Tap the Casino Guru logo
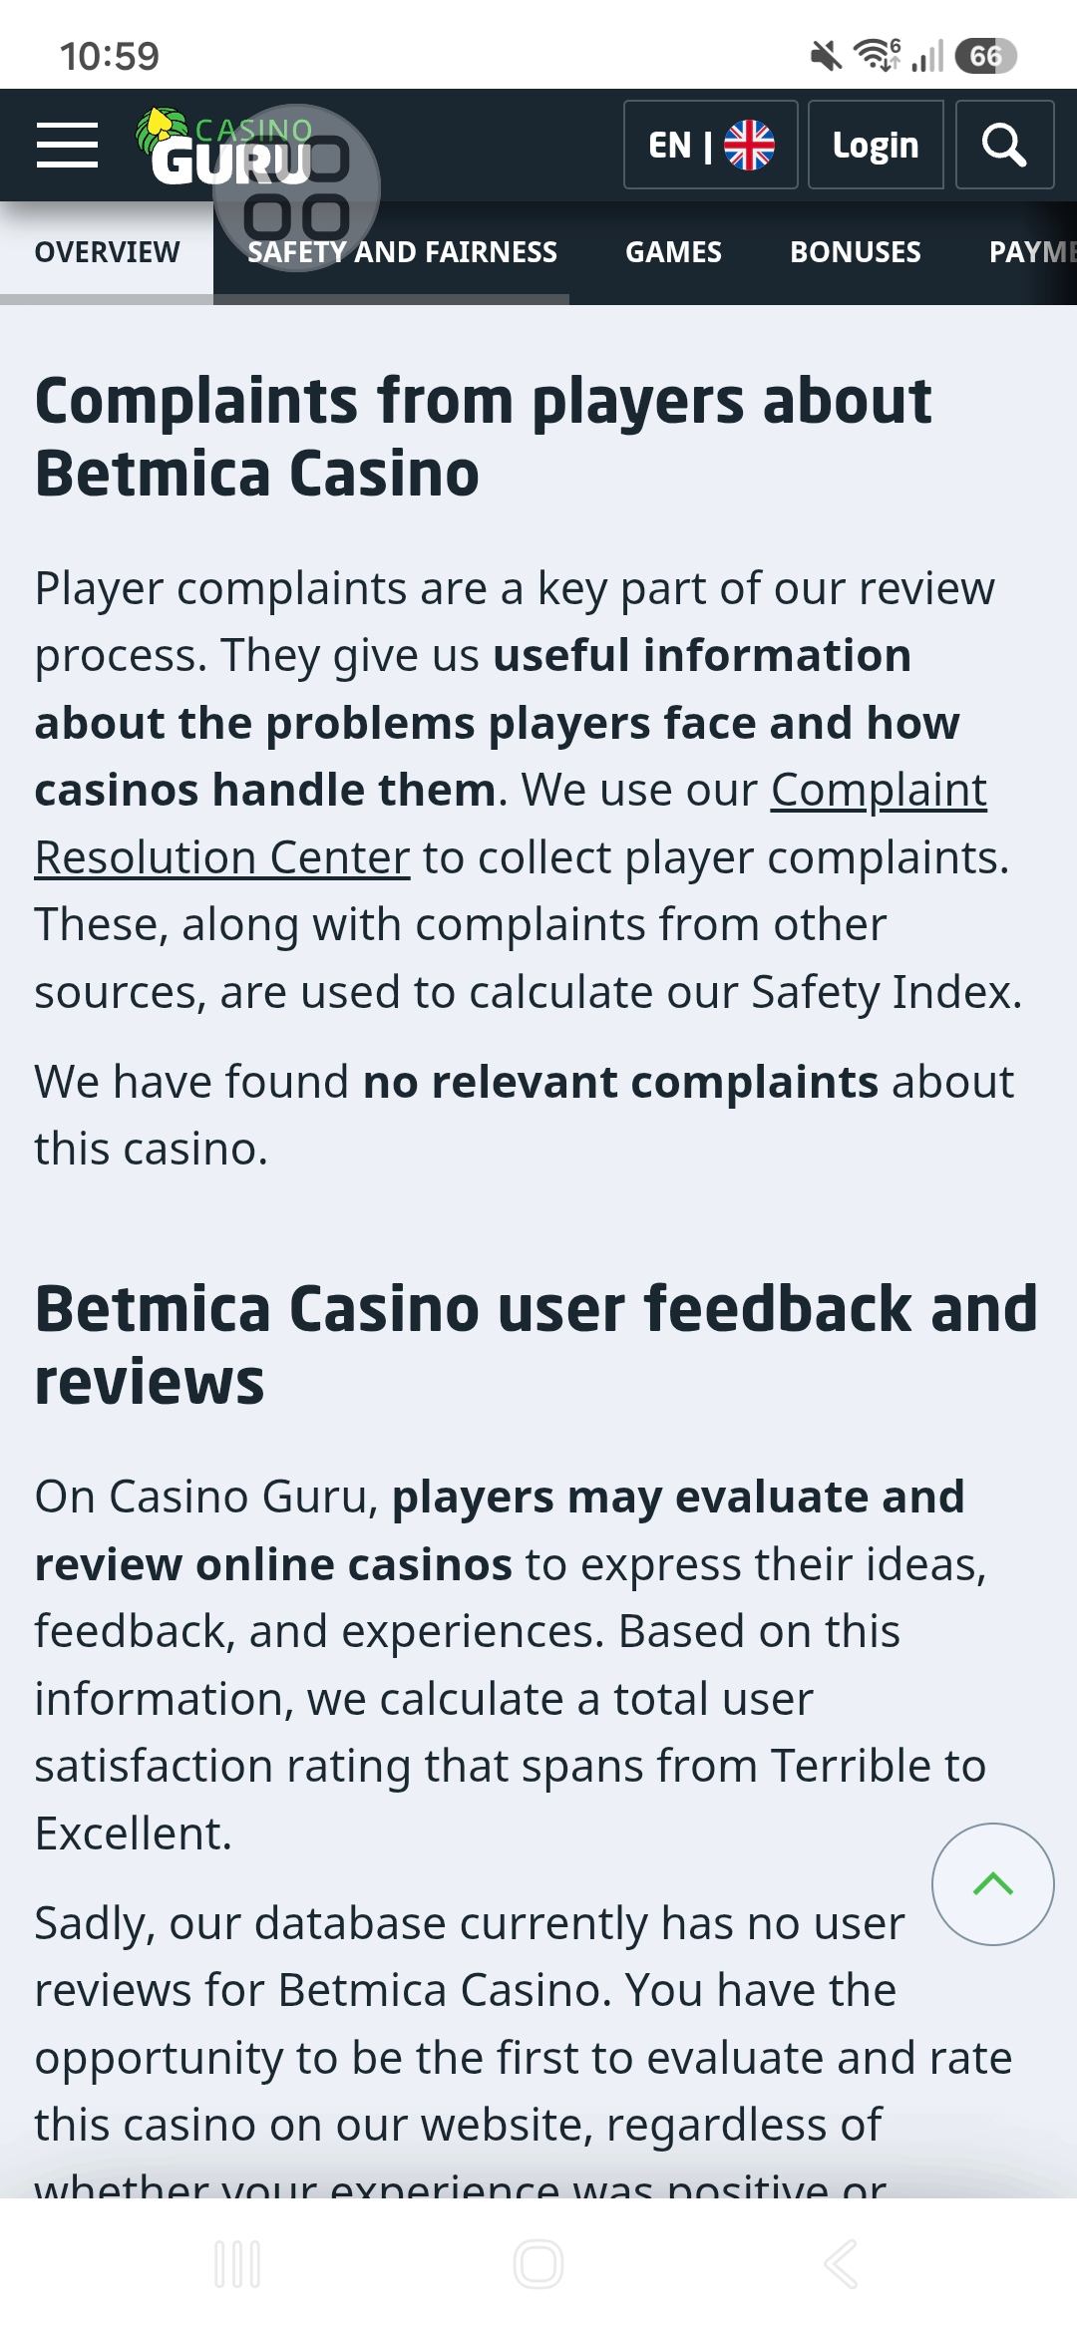This screenshot has height=2333, width=1077. point(225,147)
